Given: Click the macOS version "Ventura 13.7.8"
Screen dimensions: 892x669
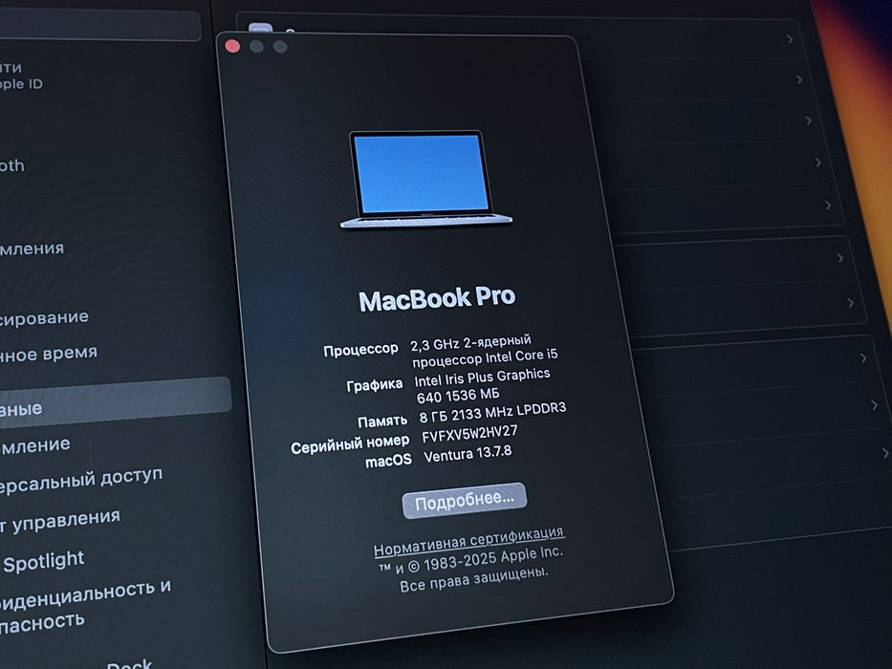Looking at the screenshot, I should 468,454.
